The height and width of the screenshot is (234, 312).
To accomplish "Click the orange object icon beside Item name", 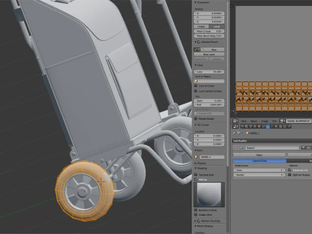I will click(x=196, y=157).
